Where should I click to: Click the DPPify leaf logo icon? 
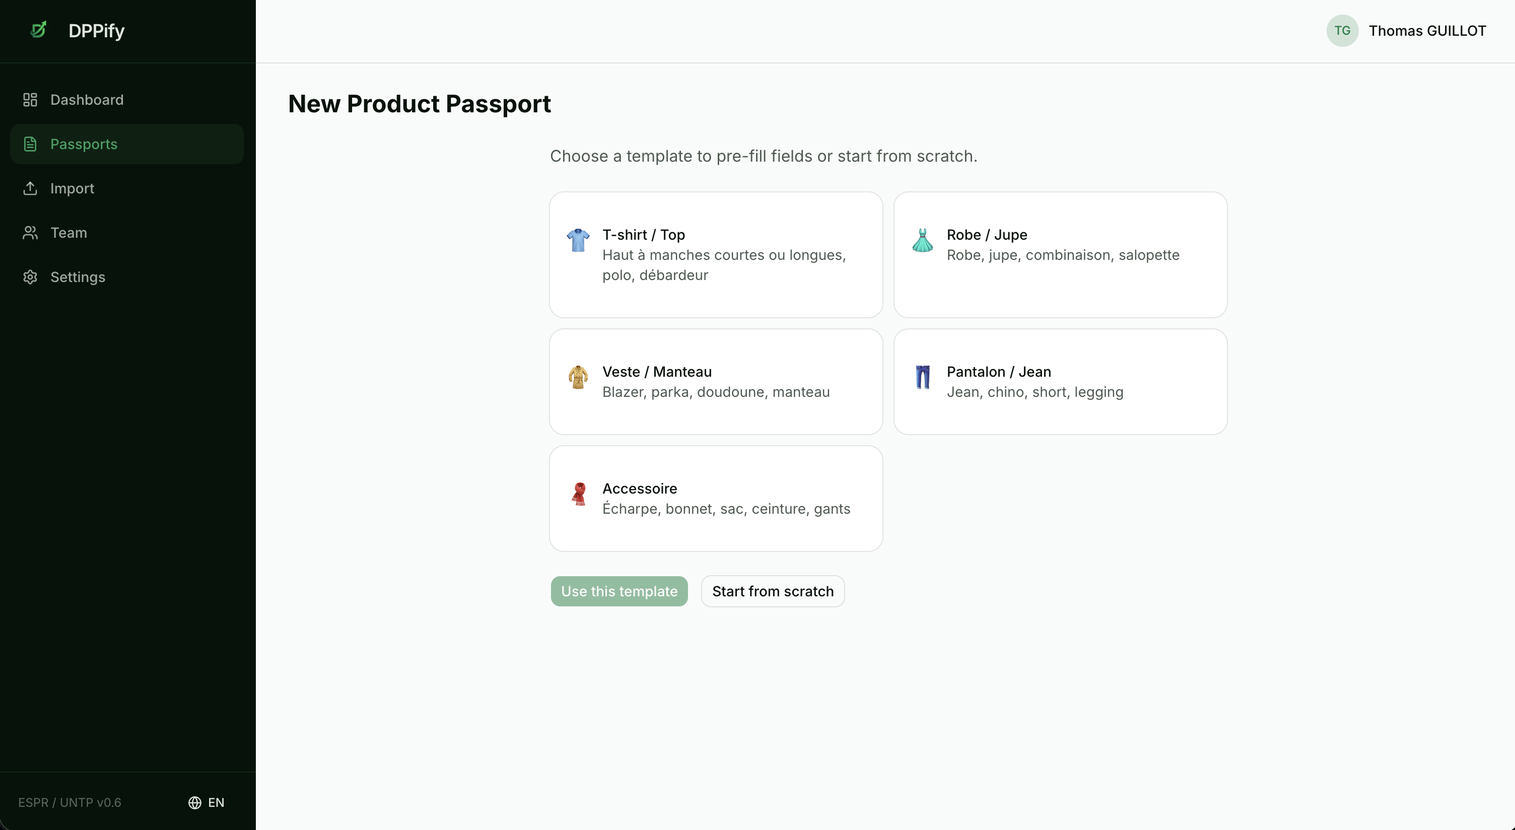tap(39, 29)
